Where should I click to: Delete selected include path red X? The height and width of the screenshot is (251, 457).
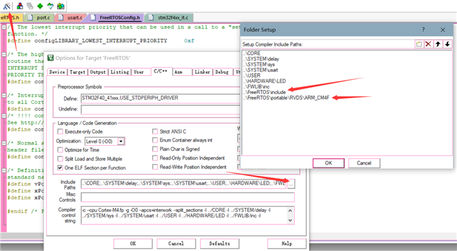[428, 44]
